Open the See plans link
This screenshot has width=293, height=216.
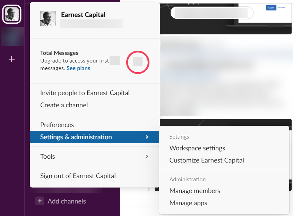(78, 68)
